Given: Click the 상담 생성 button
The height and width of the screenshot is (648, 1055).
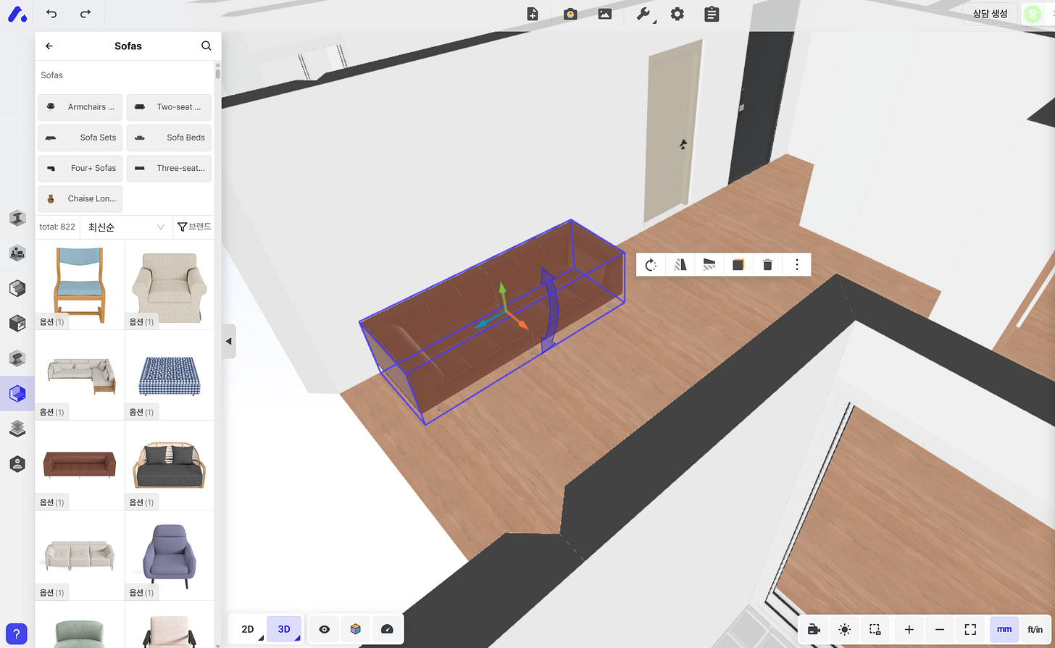Looking at the screenshot, I should [x=990, y=14].
